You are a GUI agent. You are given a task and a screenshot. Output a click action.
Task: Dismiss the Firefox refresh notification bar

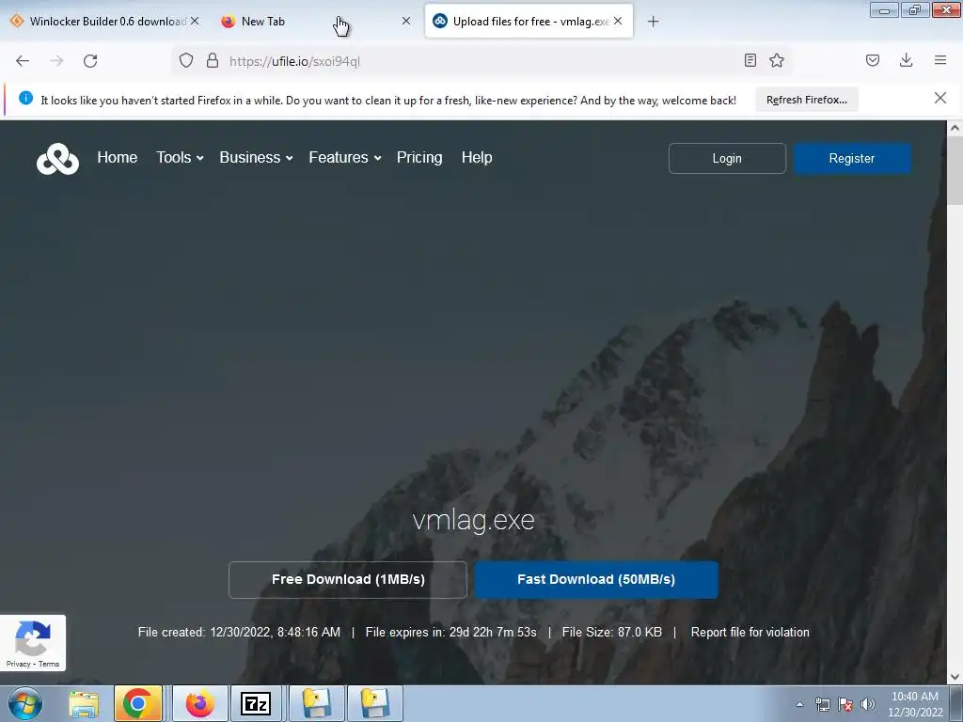point(940,98)
